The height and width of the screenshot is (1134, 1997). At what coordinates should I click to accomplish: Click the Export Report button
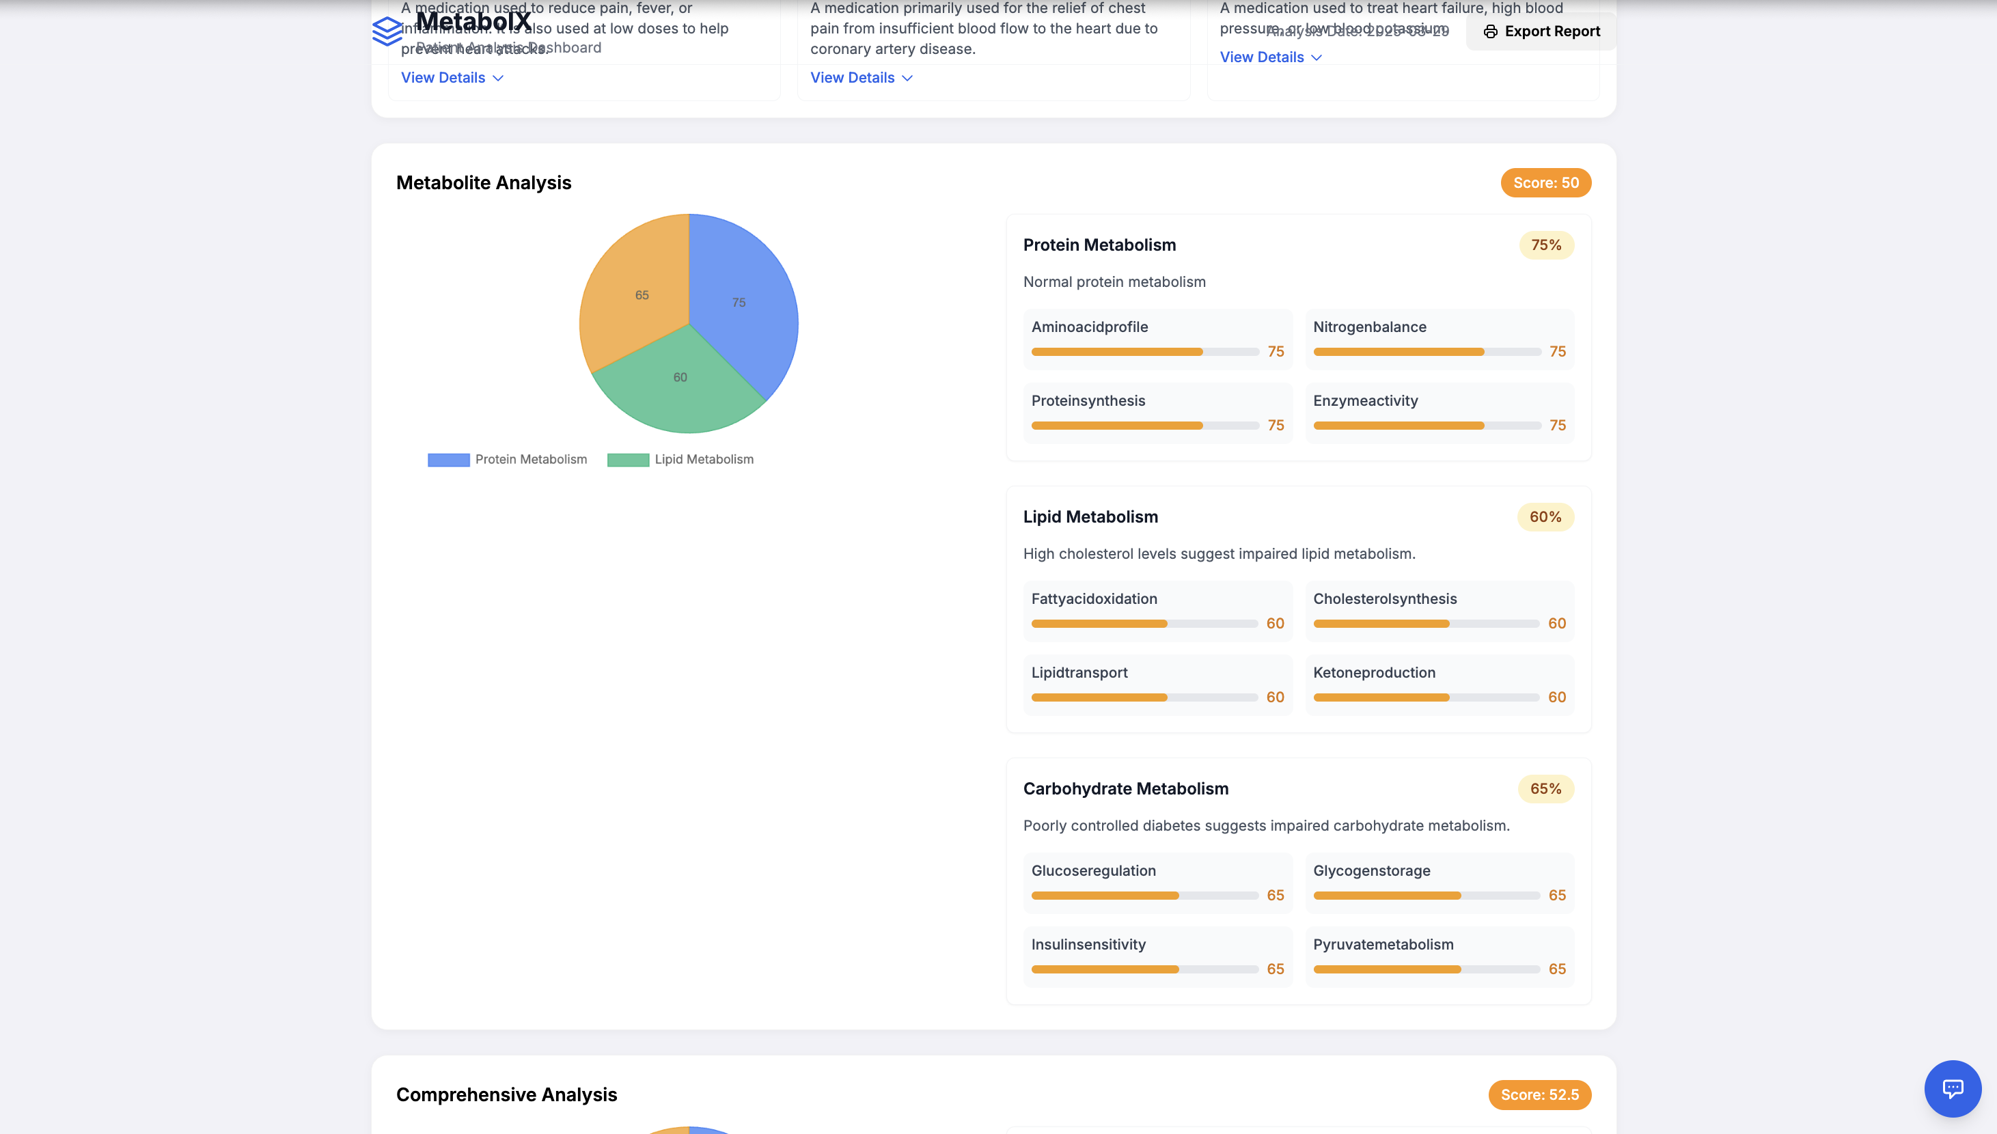click(1541, 32)
